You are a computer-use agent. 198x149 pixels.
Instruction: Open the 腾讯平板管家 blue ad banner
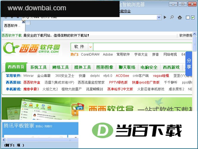(40, 130)
